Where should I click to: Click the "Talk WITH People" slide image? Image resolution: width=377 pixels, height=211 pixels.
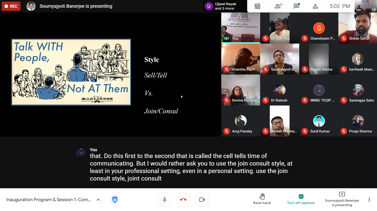(71, 72)
